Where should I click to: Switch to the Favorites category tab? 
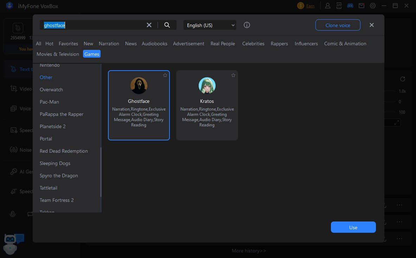(69, 44)
